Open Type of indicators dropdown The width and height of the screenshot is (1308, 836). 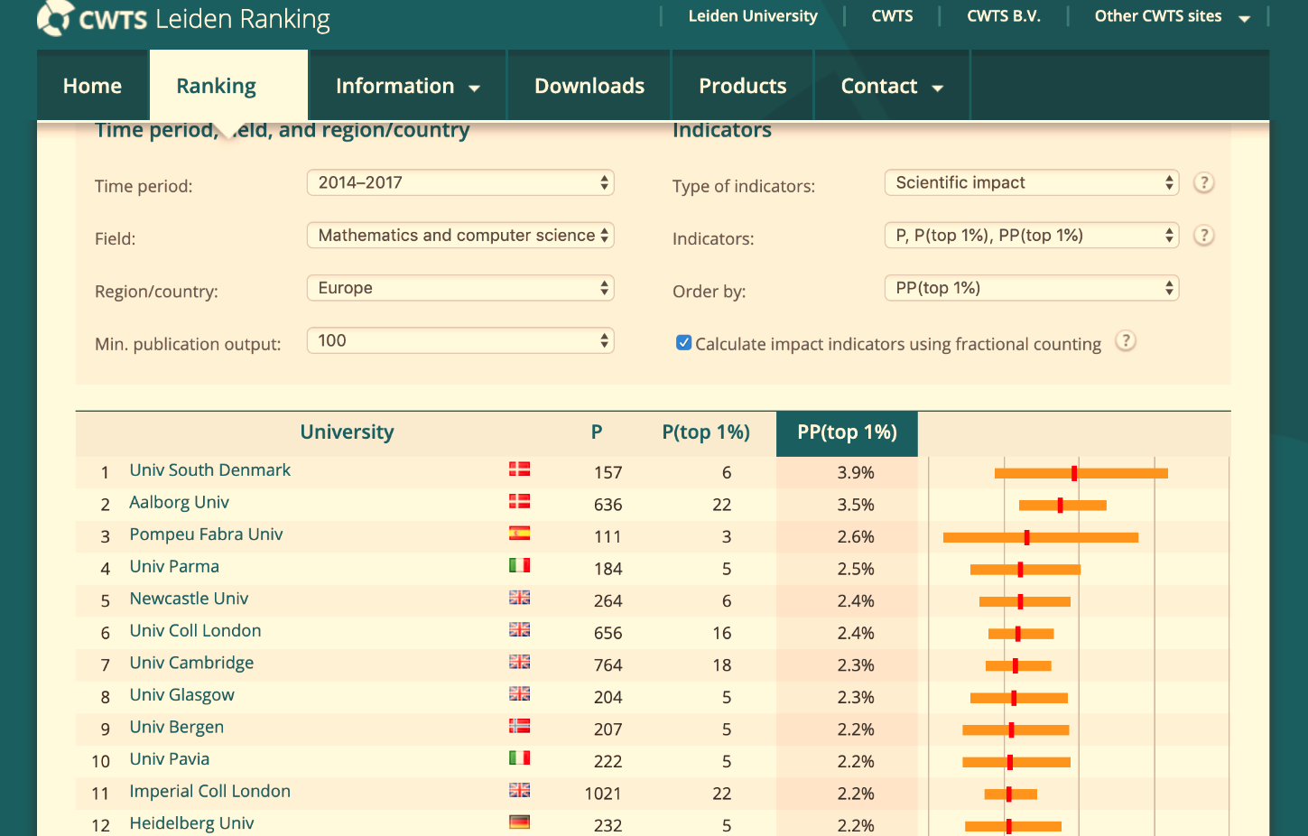click(x=1032, y=182)
